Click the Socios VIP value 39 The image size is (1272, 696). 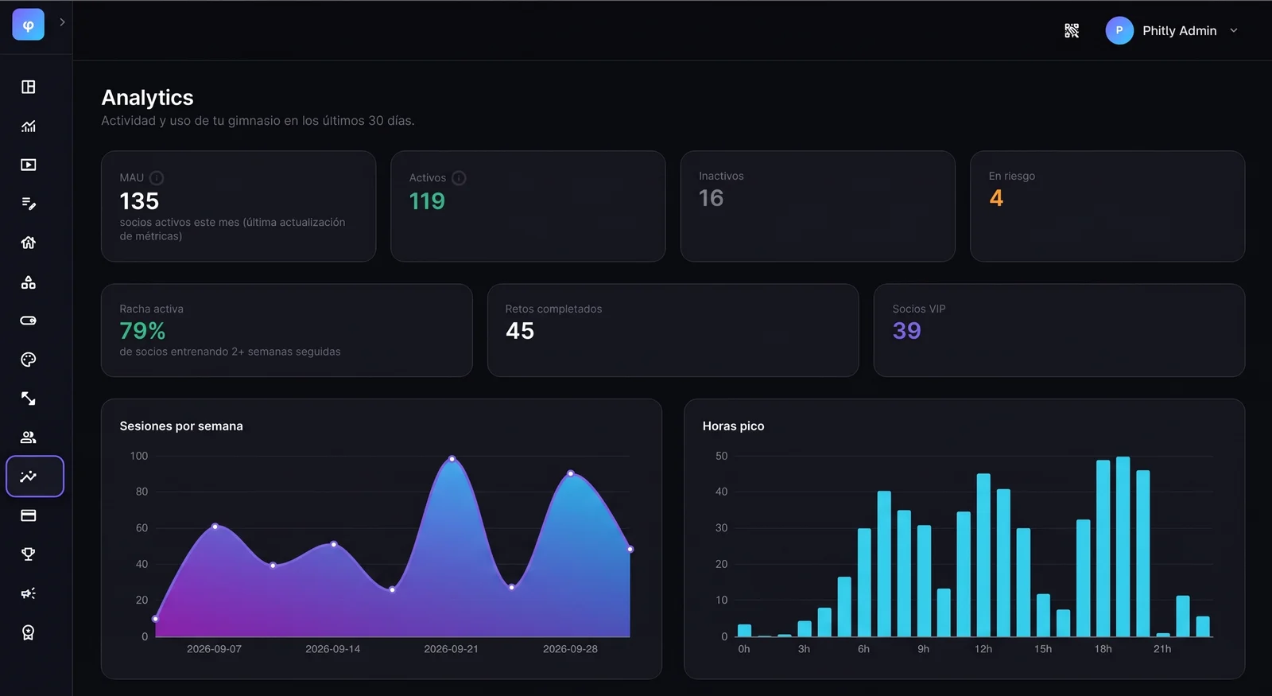[x=906, y=331]
